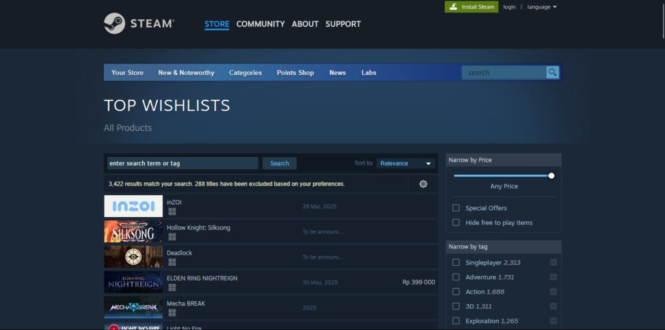Go to the STORE section
This screenshot has height=330, width=665.
(217, 24)
